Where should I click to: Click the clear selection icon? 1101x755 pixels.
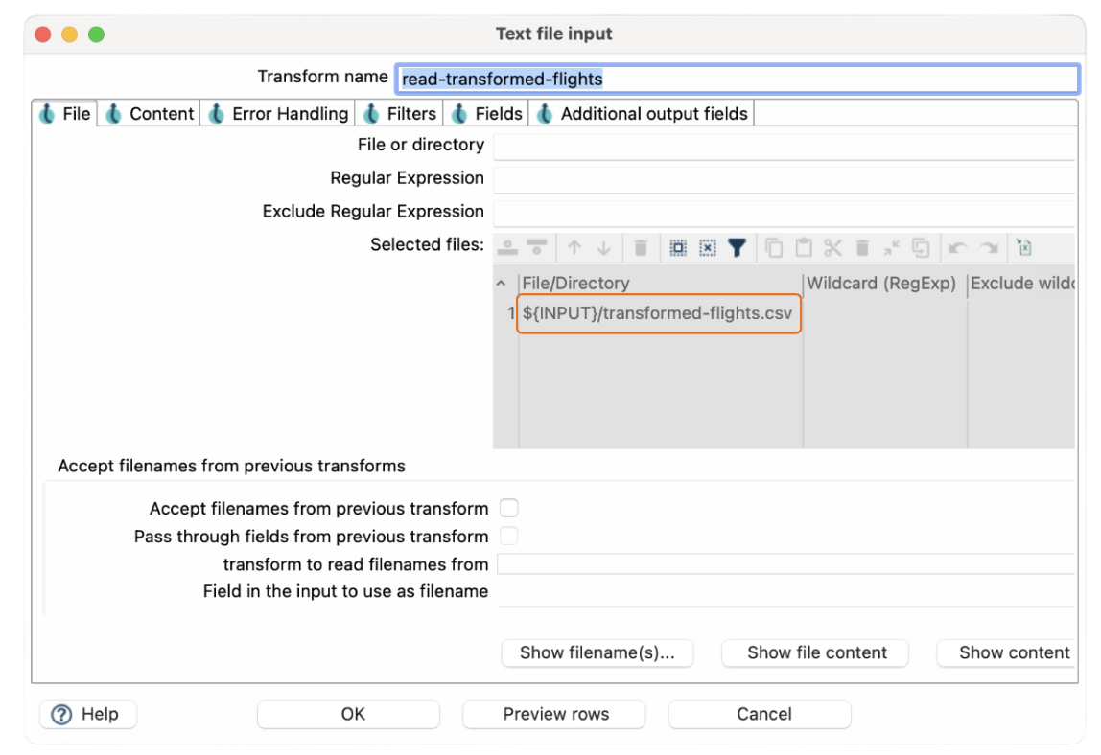coord(708,248)
